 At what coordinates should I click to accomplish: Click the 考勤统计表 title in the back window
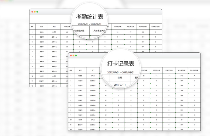point(89,17)
